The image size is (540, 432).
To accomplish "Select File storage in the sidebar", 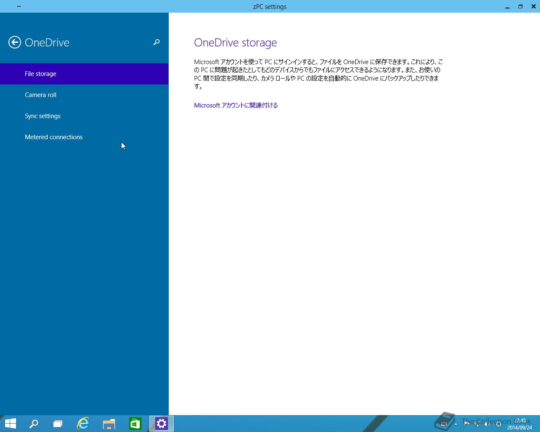I will (x=84, y=74).
